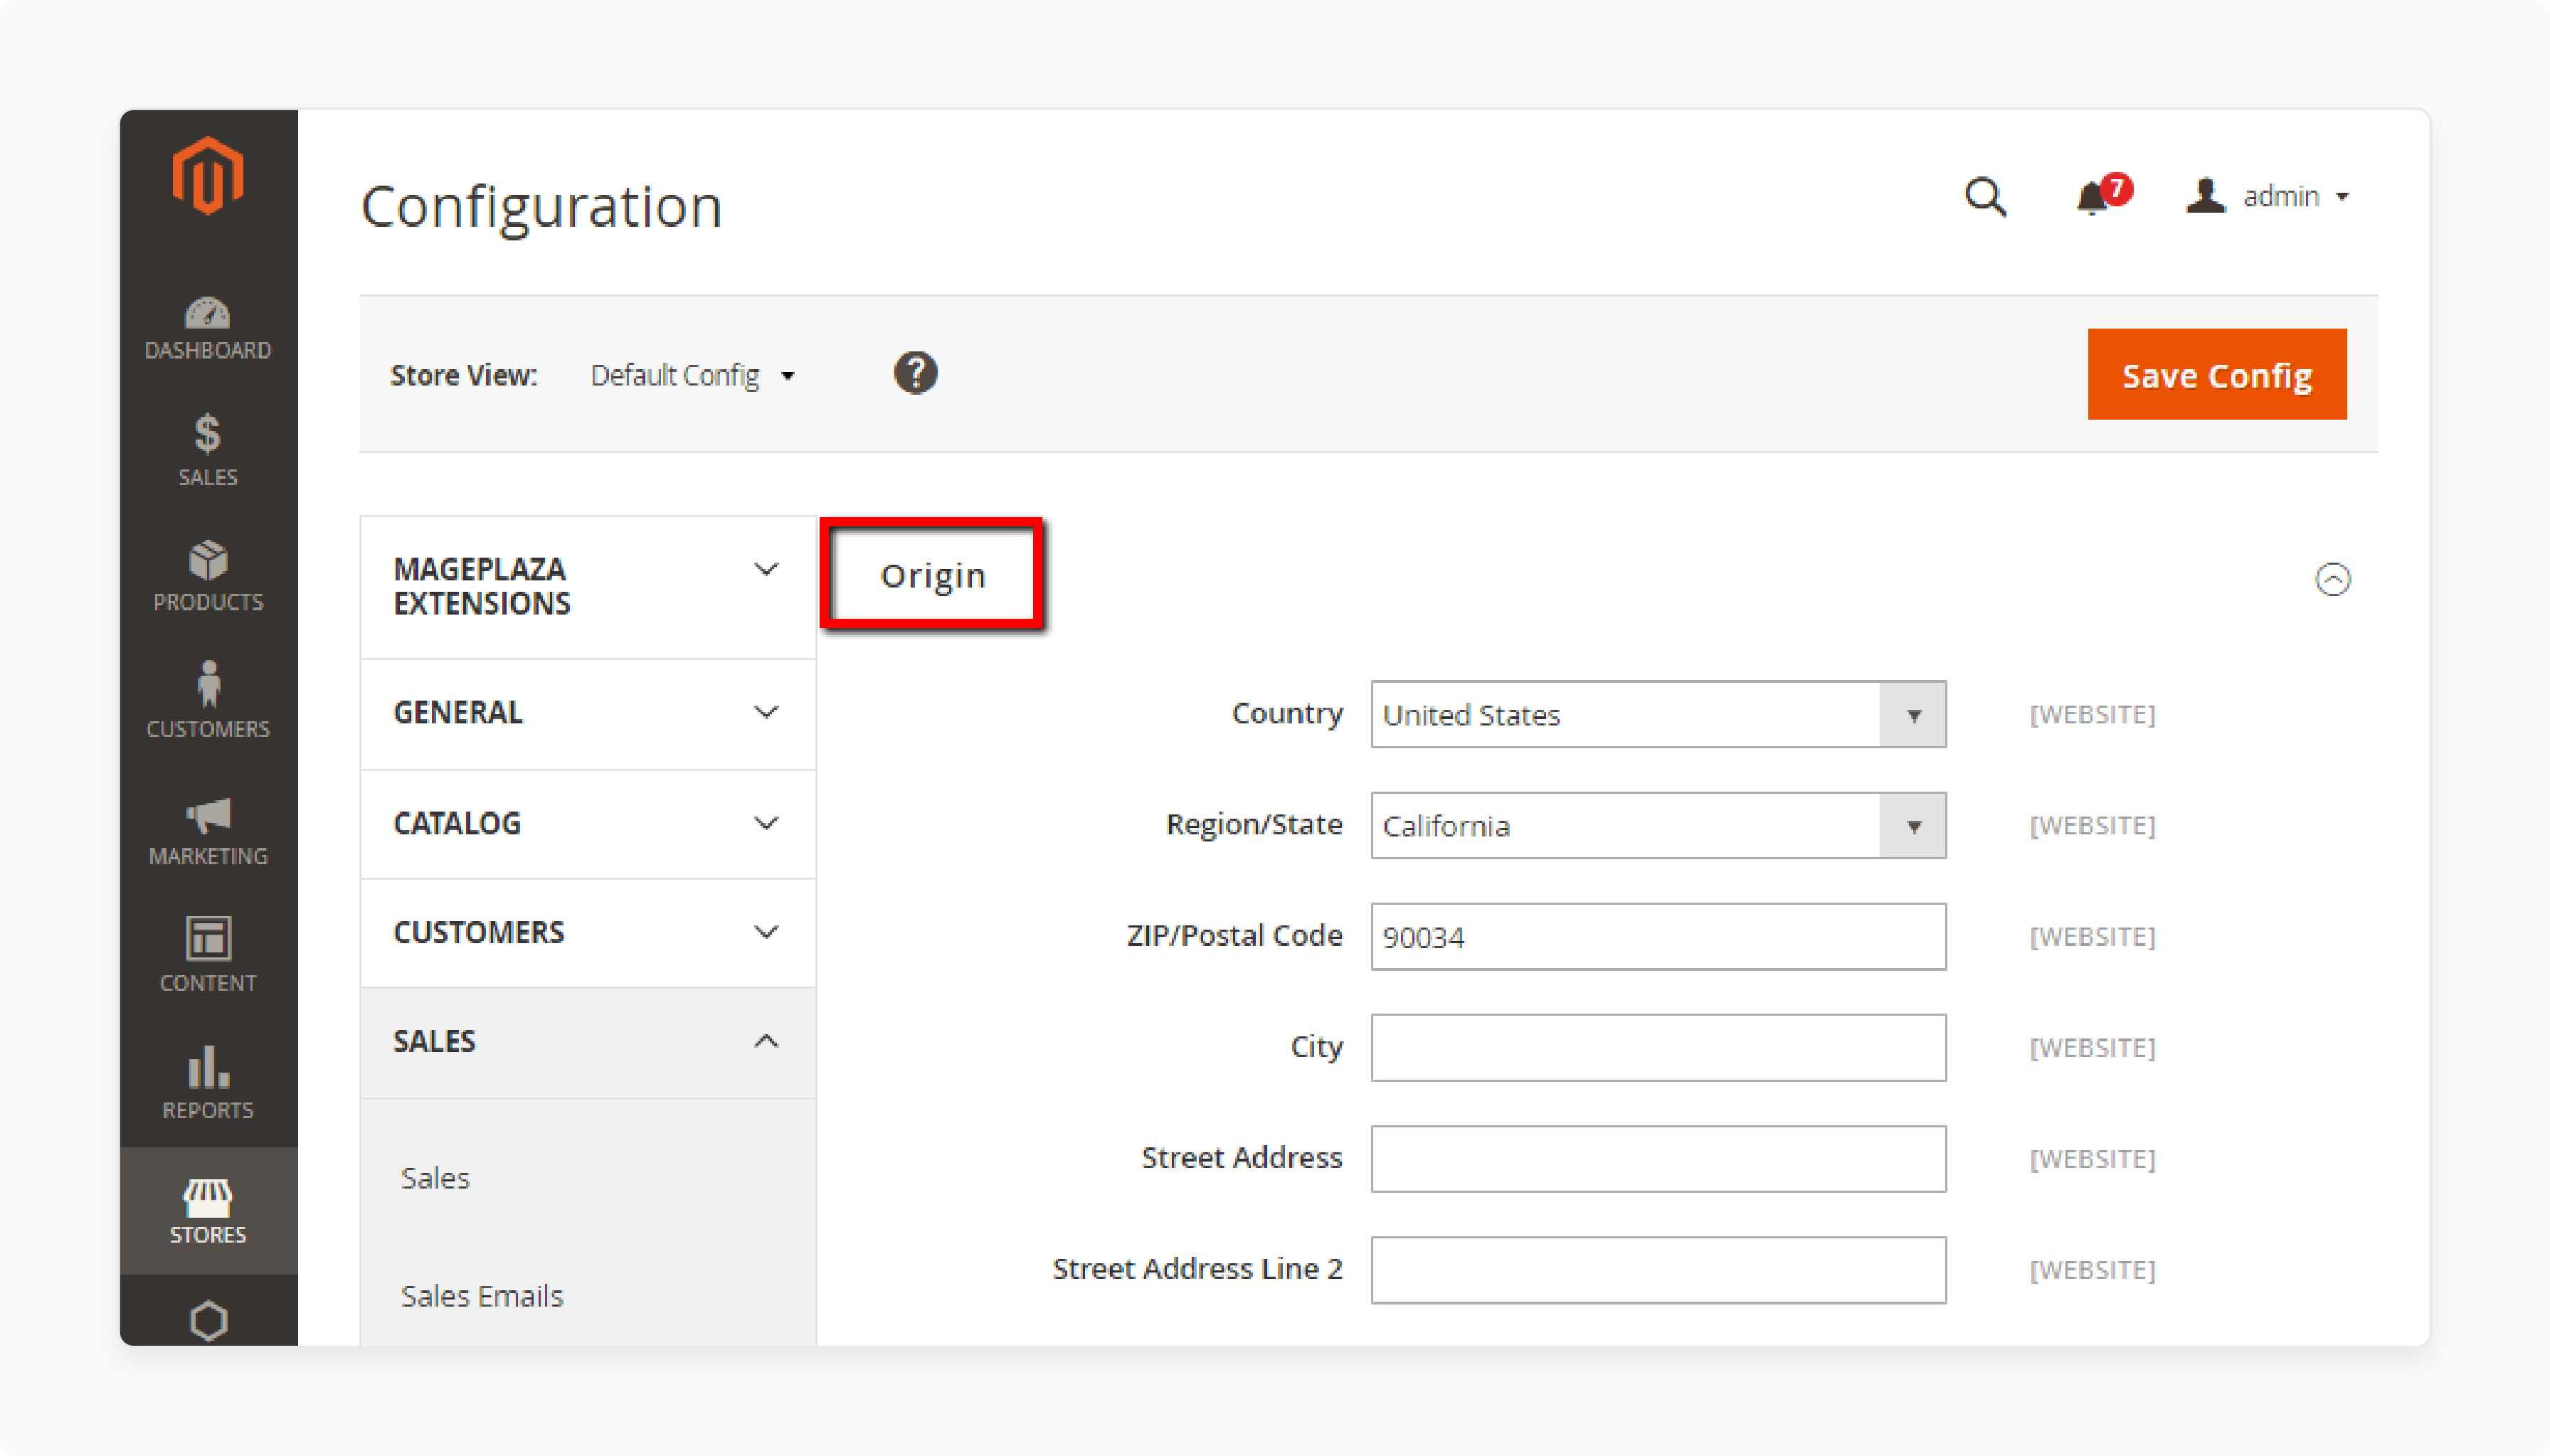Open the admin account menu
Image resolution: width=2550 pixels, height=1456 pixels.
(2267, 196)
